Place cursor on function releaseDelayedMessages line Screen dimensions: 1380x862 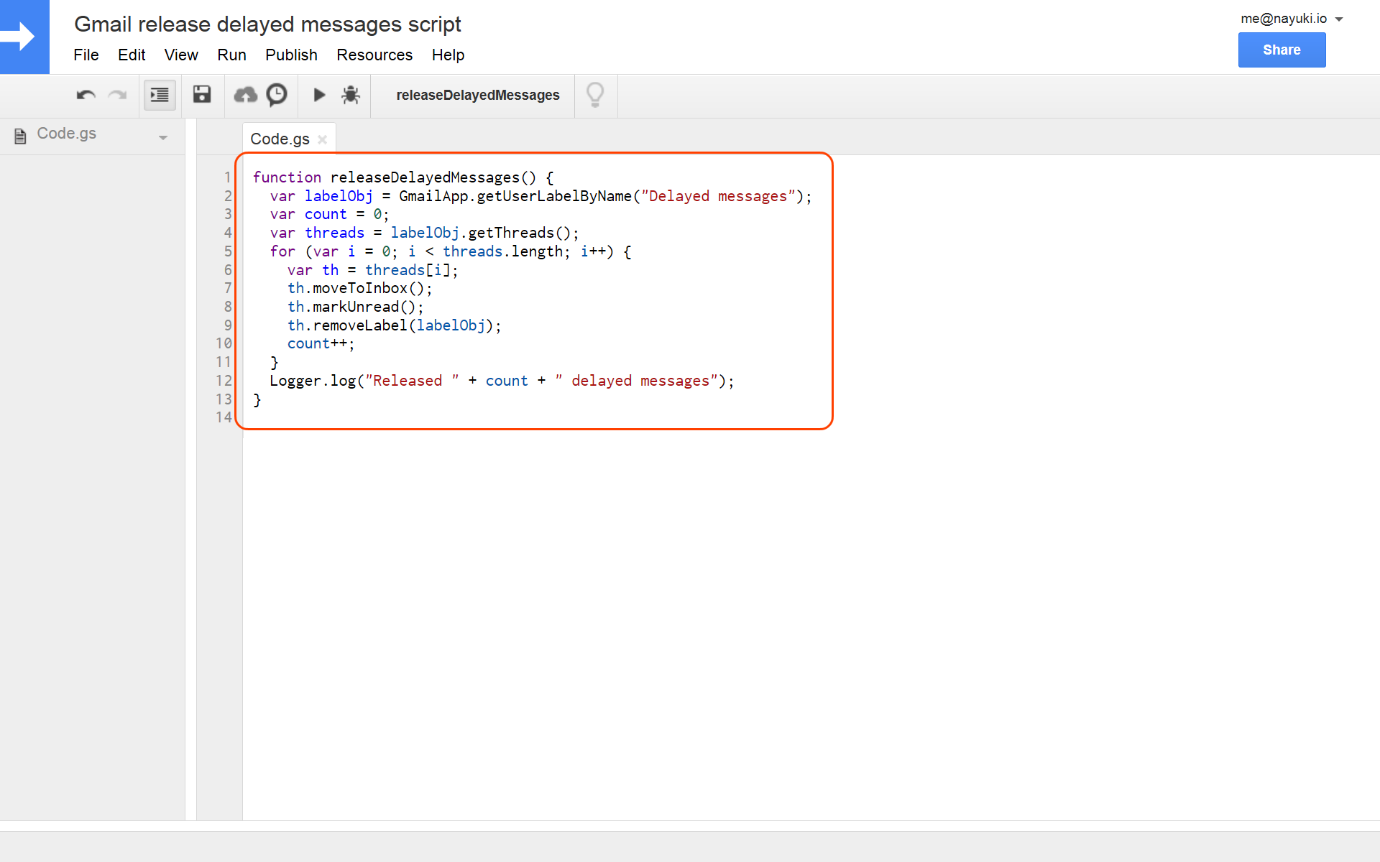(403, 177)
